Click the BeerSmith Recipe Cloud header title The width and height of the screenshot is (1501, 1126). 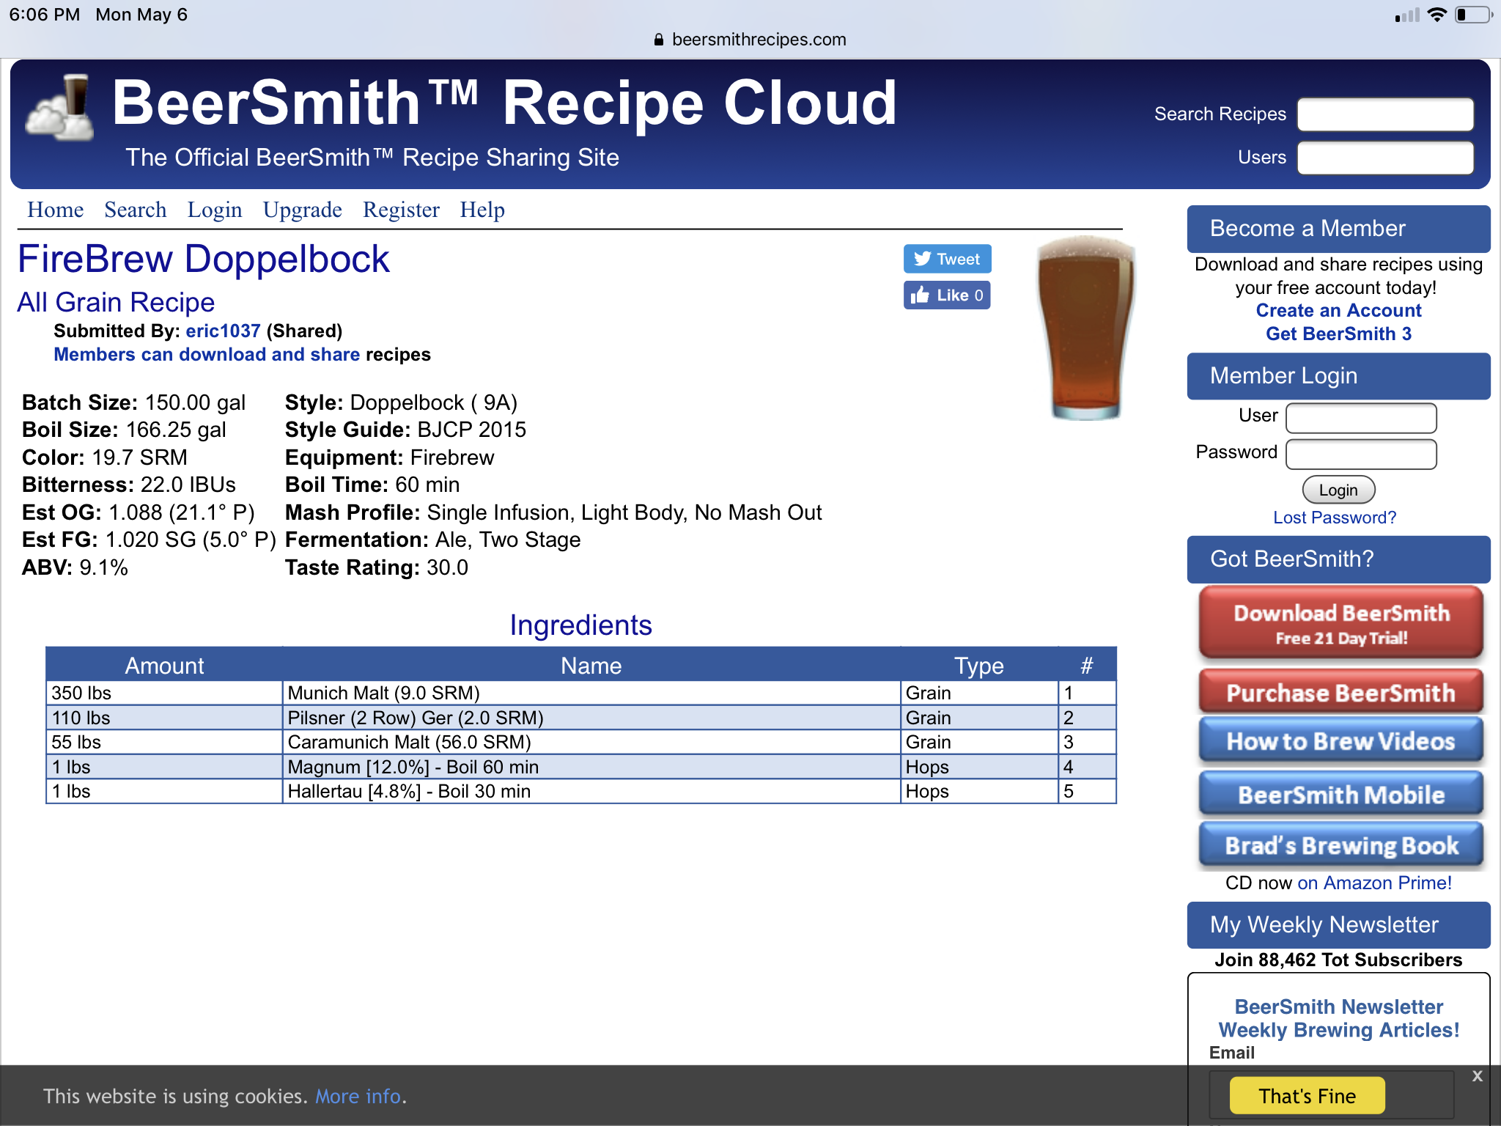click(x=504, y=103)
